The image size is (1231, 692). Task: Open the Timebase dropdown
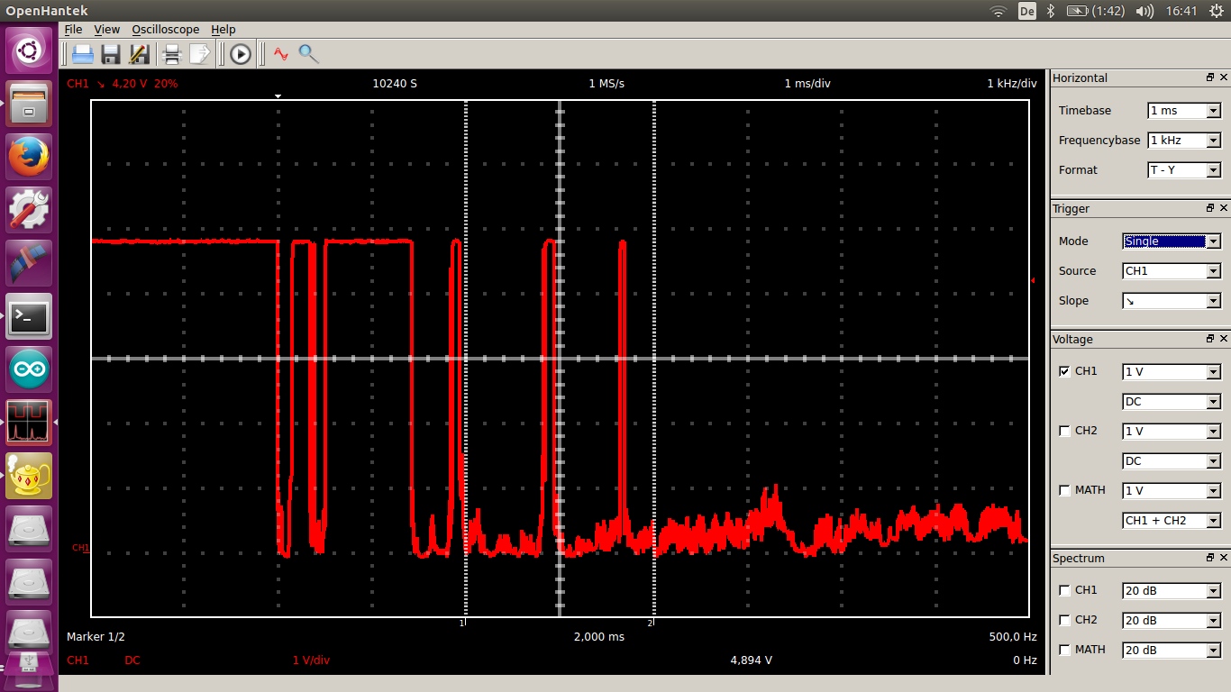click(x=1184, y=111)
